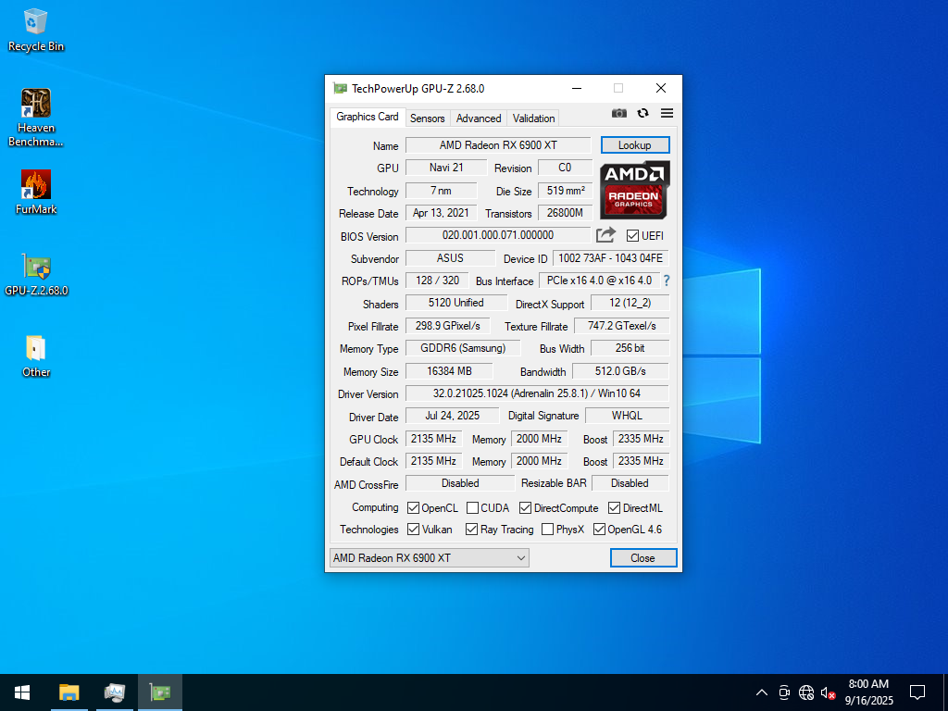Select the FurMark desktop shortcut

36,193
